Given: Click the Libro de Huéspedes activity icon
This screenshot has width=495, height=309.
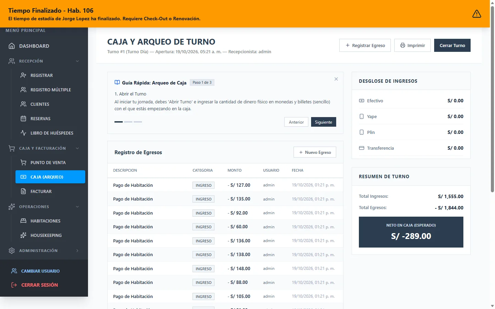Looking at the screenshot, I should point(23,133).
